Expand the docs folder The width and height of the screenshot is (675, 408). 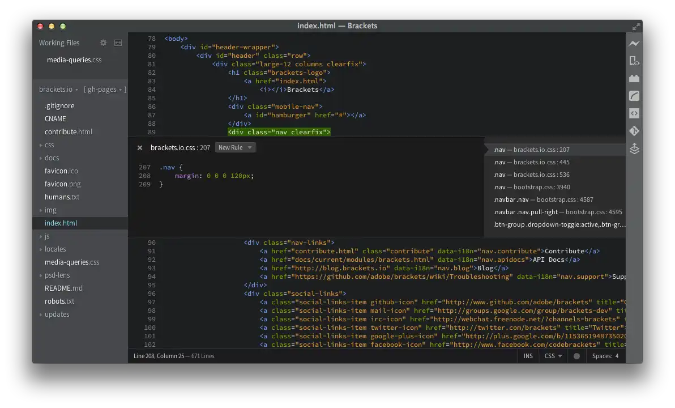pos(52,158)
